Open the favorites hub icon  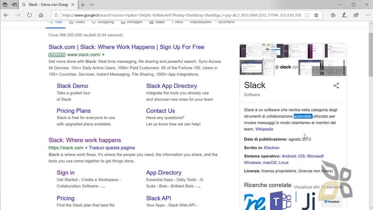pos(333,15)
